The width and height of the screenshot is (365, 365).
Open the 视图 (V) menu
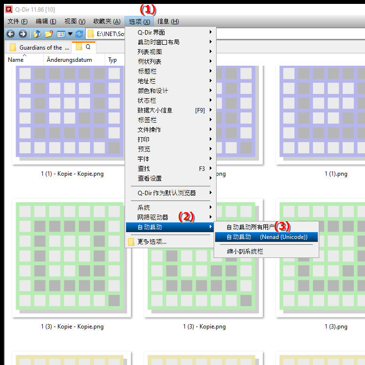(75, 21)
